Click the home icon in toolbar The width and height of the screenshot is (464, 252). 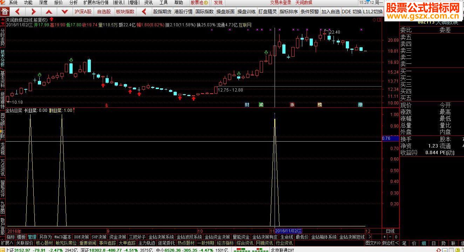tap(5, 12)
